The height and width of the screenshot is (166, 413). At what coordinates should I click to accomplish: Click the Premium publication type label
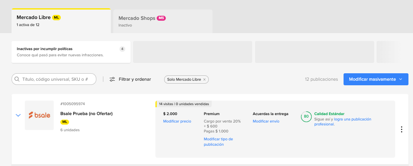[x=212, y=114]
